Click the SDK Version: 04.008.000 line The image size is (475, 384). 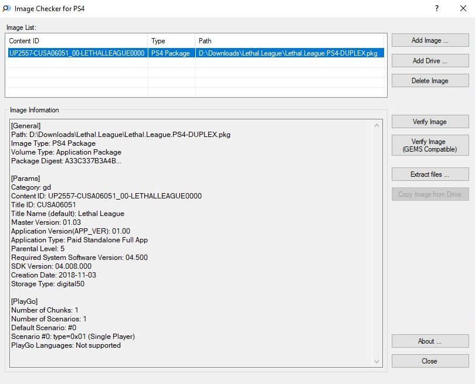(x=51, y=266)
